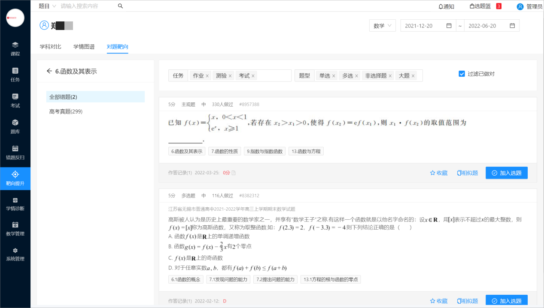
Task: Remove the 作业 task filter tag
Action: [207, 76]
